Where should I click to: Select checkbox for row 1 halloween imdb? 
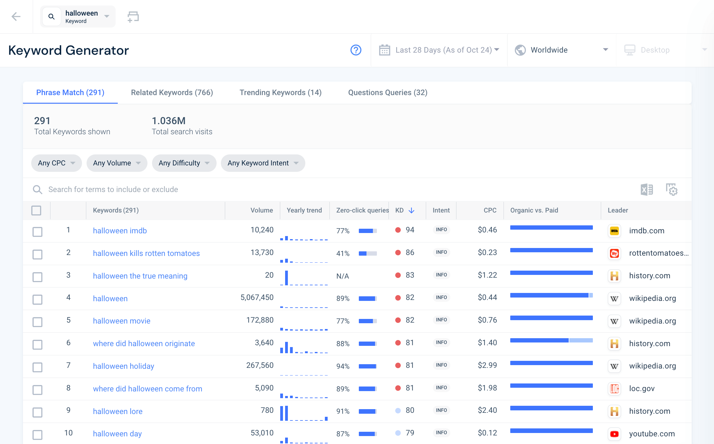pos(37,231)
